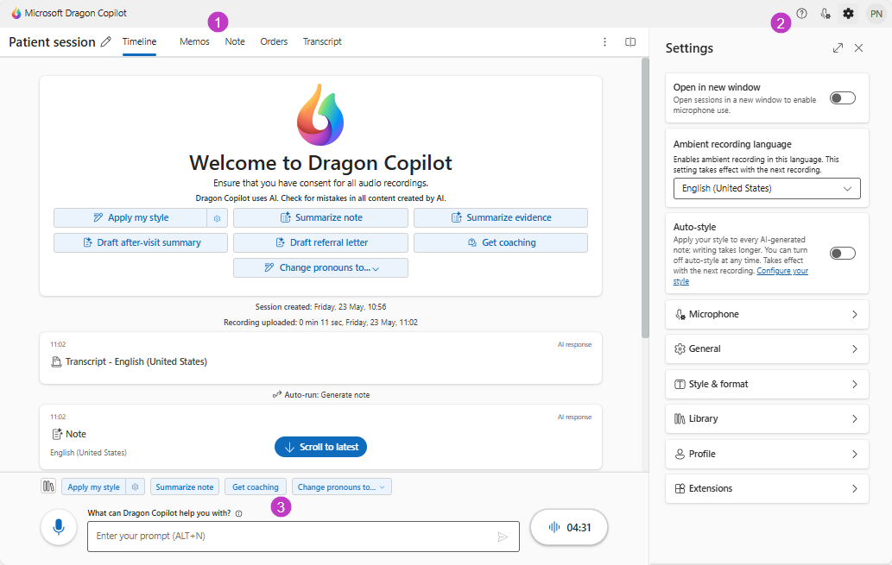The width and height of the screenshot is (892, 565).
Task: Click the microphone setup icon top right
Action: point(826,13)
